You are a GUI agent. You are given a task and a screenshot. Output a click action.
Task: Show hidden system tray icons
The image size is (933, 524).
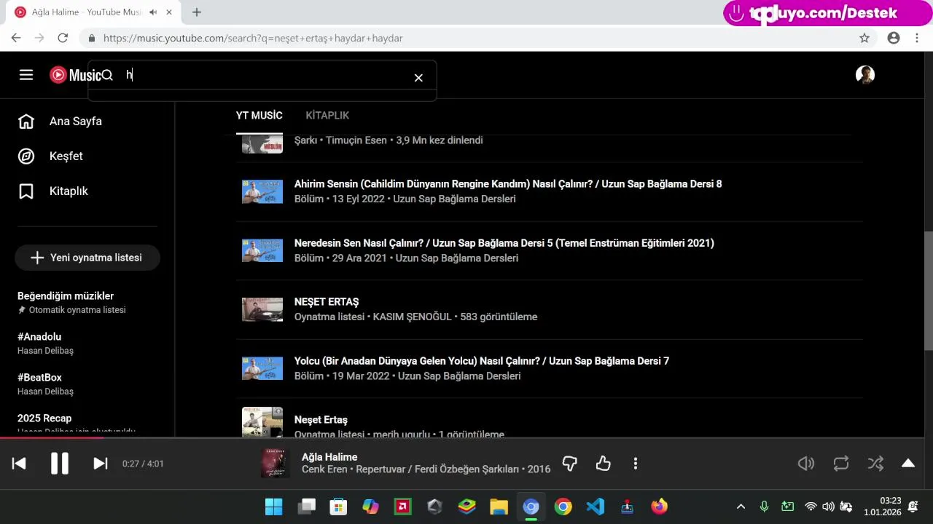click(x=741, y=507)
